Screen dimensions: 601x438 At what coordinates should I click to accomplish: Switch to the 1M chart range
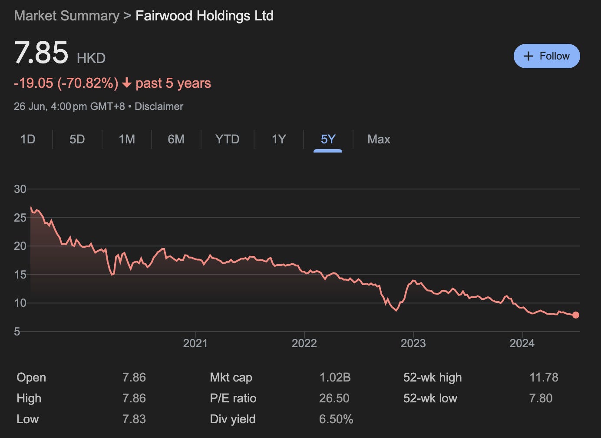[127, 139]
